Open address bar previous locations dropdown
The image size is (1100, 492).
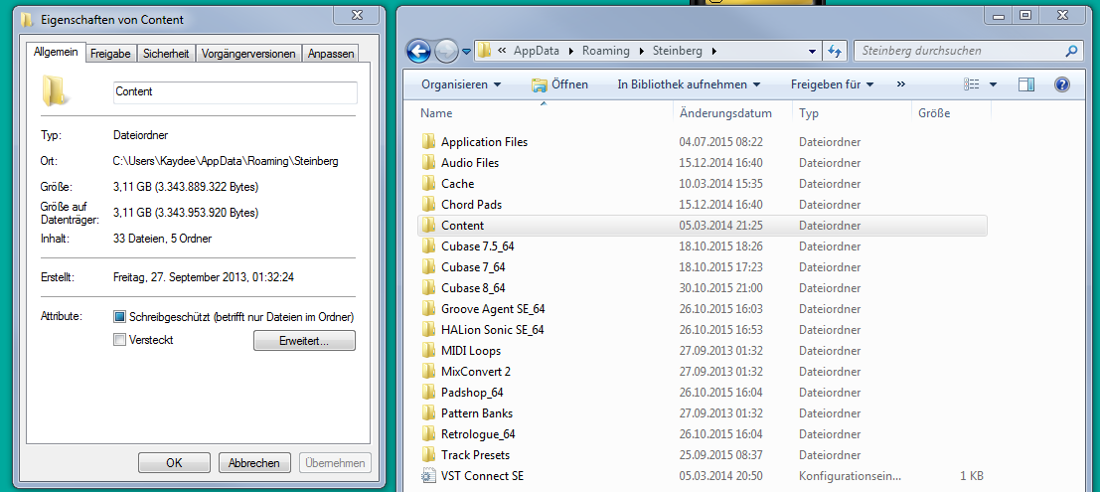813,52
